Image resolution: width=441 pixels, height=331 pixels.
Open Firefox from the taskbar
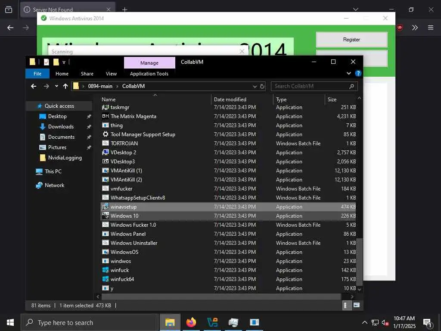coord(191,322)
